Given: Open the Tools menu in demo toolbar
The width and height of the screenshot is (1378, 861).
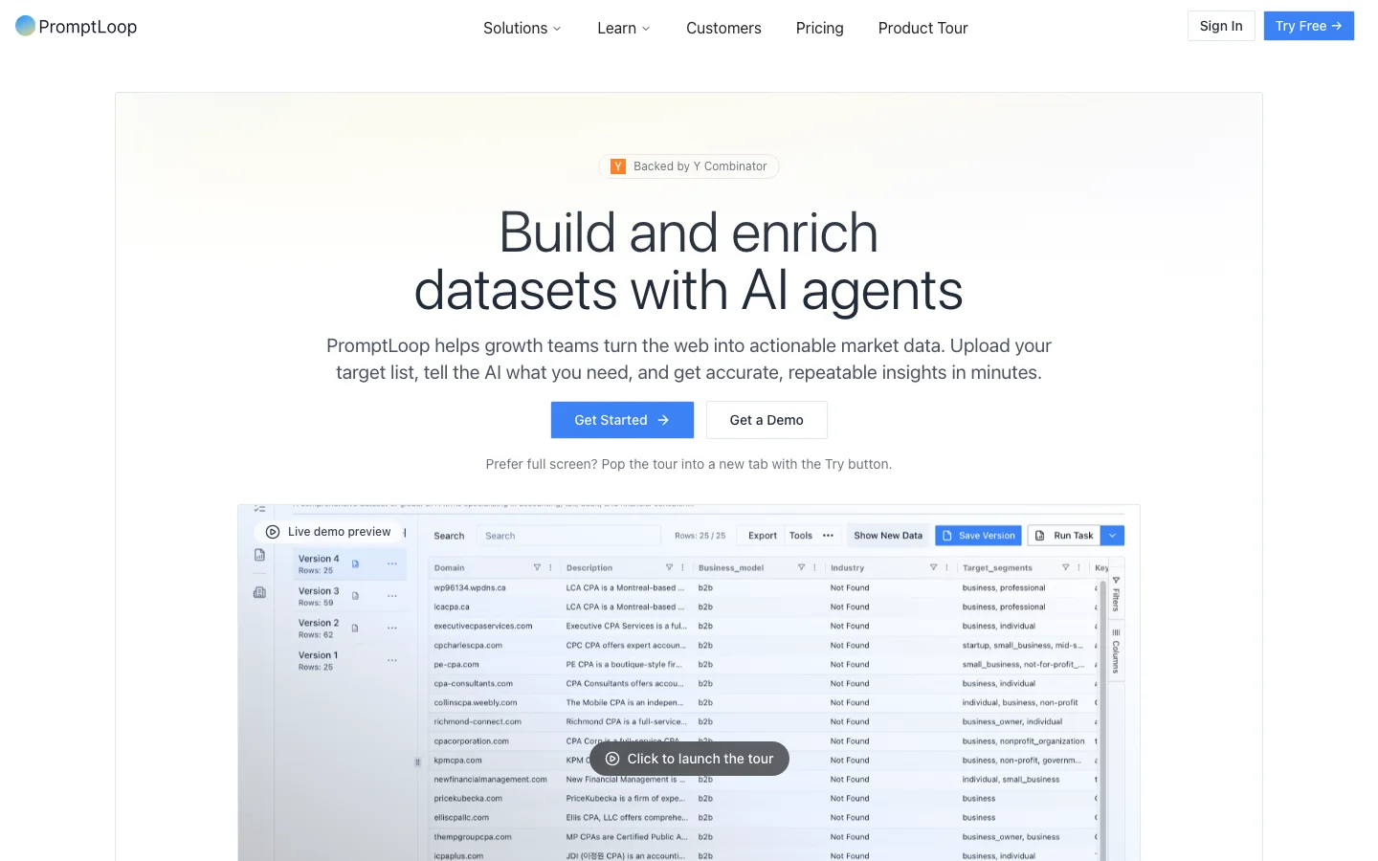Looking at the screenshot, I should (801, 536).
